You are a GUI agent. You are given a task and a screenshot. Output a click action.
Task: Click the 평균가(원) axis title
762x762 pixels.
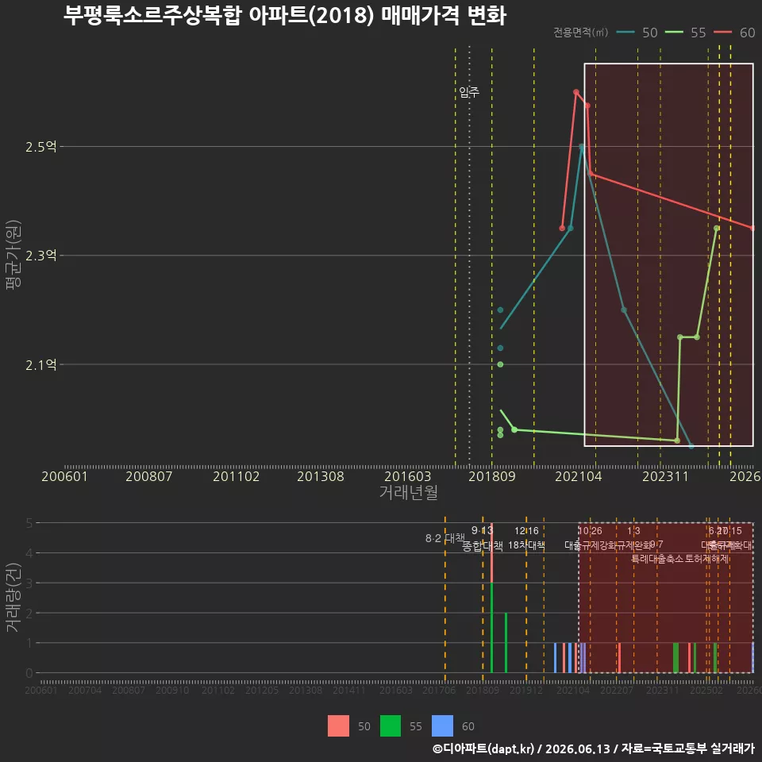[x=13, y=255]
